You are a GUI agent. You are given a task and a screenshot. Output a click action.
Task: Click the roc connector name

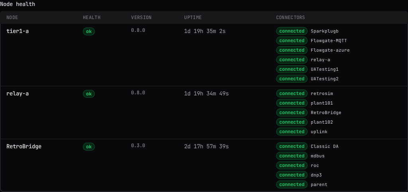point(315,165)
